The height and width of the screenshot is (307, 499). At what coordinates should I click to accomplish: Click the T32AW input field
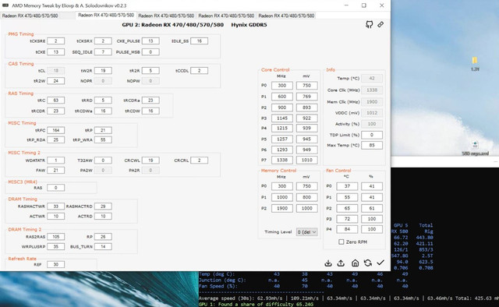tap(103, 161)
